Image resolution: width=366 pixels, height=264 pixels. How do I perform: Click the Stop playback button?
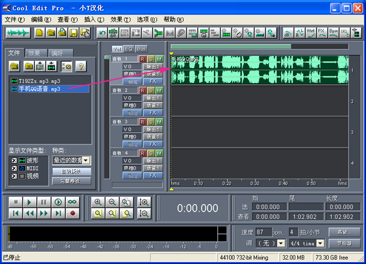pos(16,202)
